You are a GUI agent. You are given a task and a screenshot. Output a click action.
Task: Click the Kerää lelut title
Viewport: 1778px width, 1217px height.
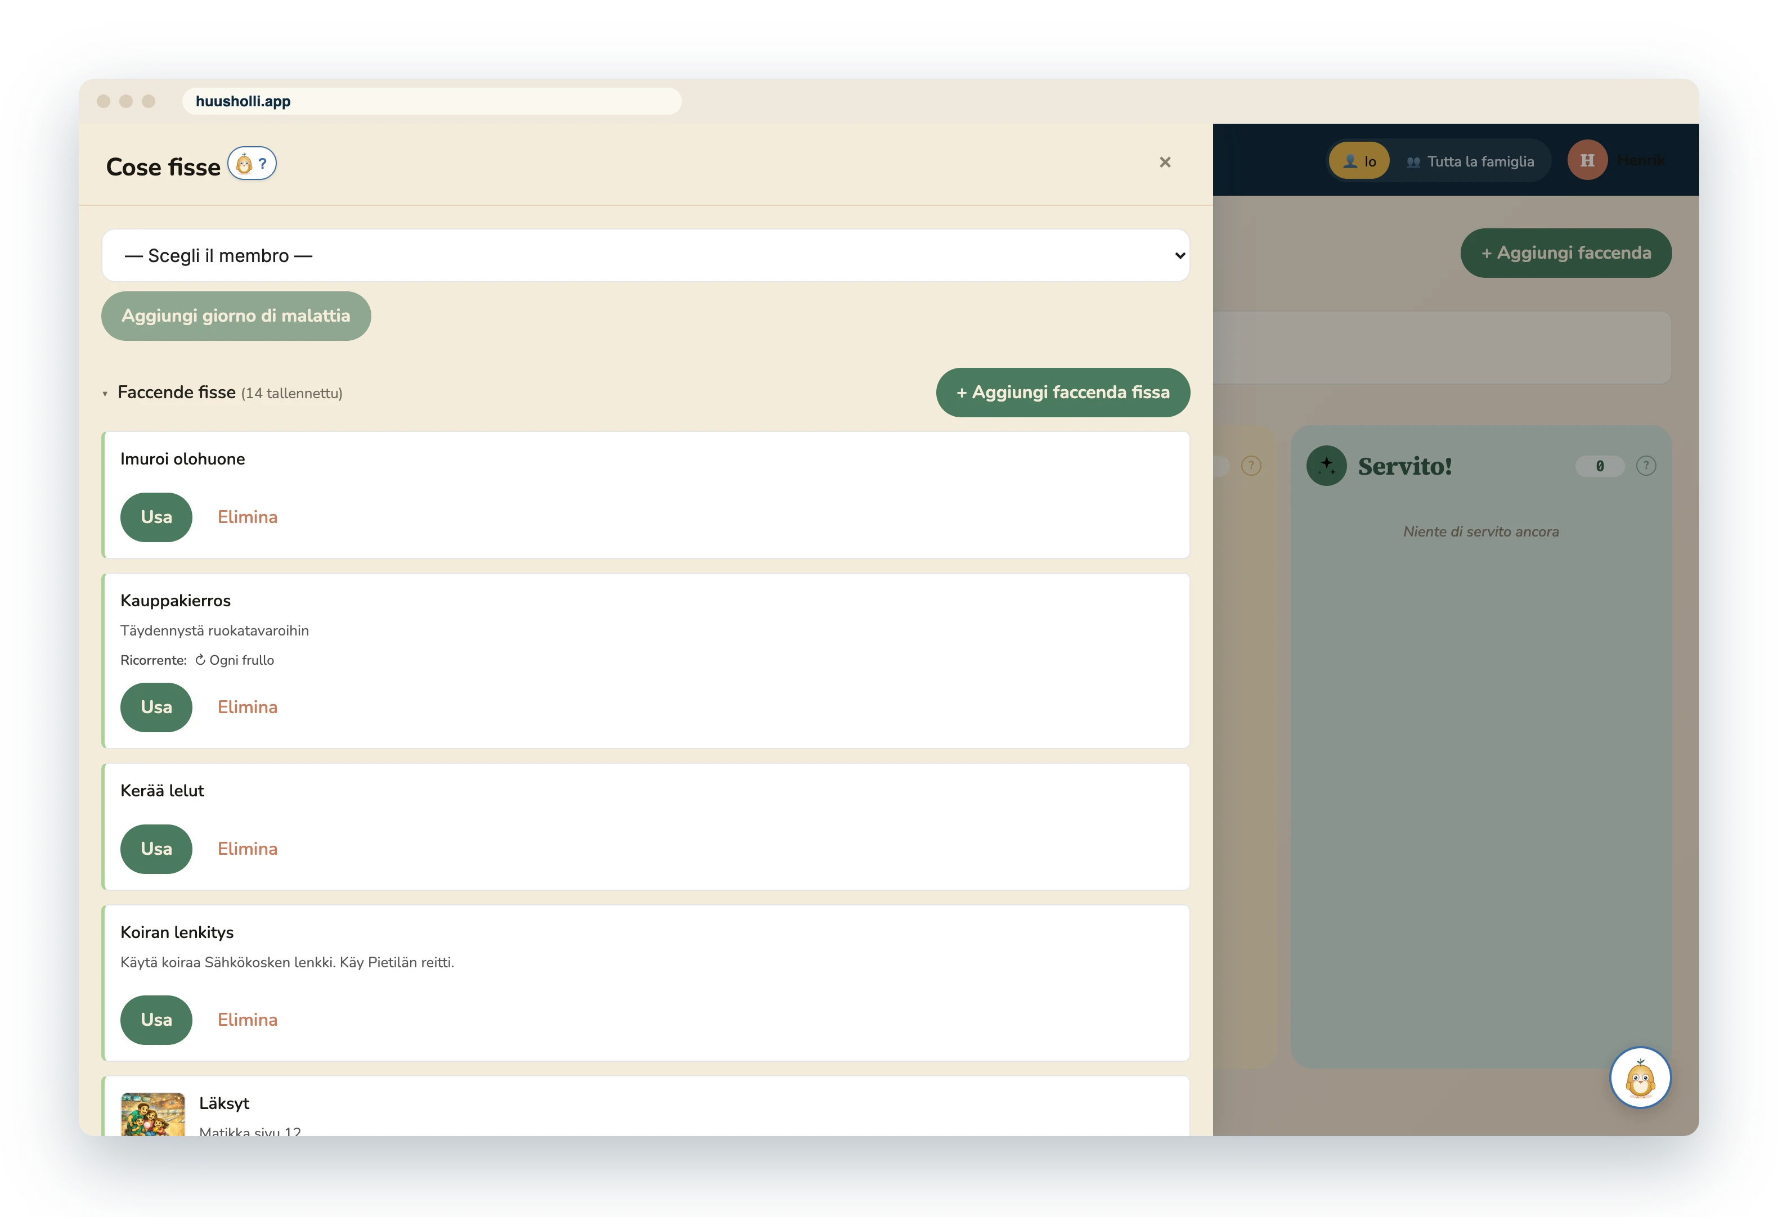[x=162, y=791]
